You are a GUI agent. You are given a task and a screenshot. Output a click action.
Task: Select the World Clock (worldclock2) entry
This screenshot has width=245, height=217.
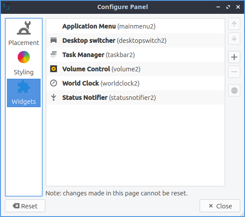point(135,83)
